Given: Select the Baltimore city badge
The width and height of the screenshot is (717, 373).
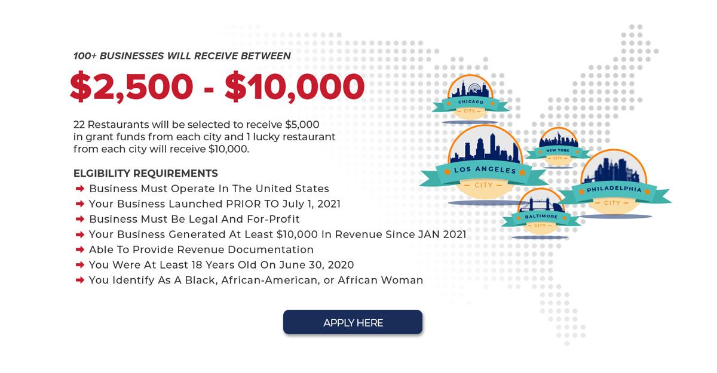Looking at the screenshot, I should [x=541, y=212].
